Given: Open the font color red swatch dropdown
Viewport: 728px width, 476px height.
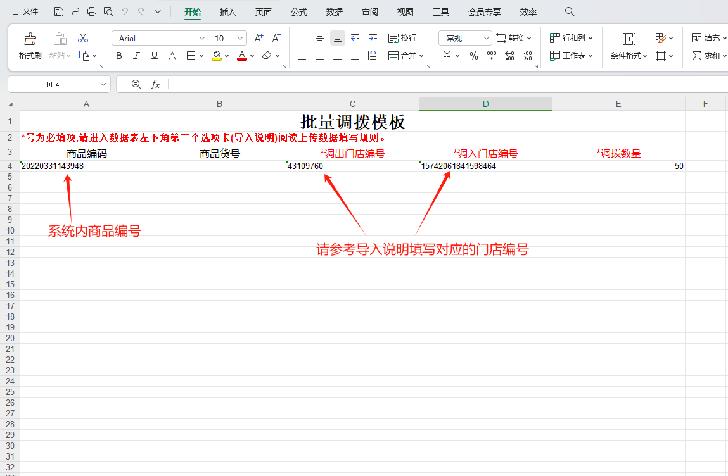Looking at the screenshot, I should (x=251, y=56).
